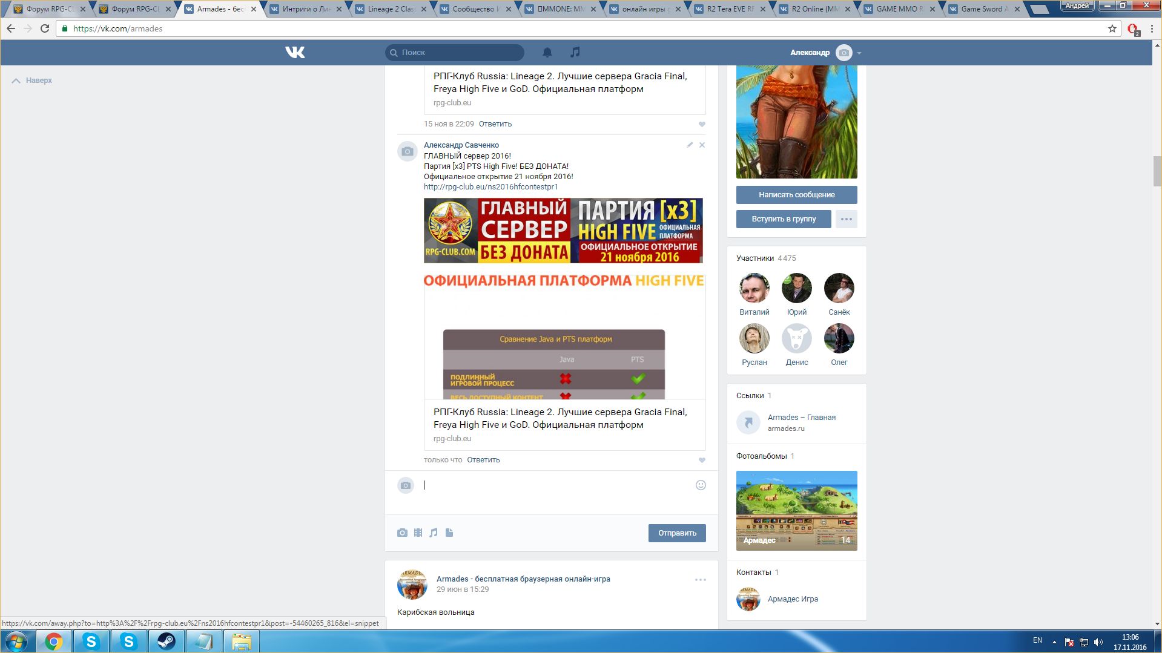Viewport: 1162px width, 653px height.
Task: Open the Армадес photo album thumbnail
Action: [797, 511]
